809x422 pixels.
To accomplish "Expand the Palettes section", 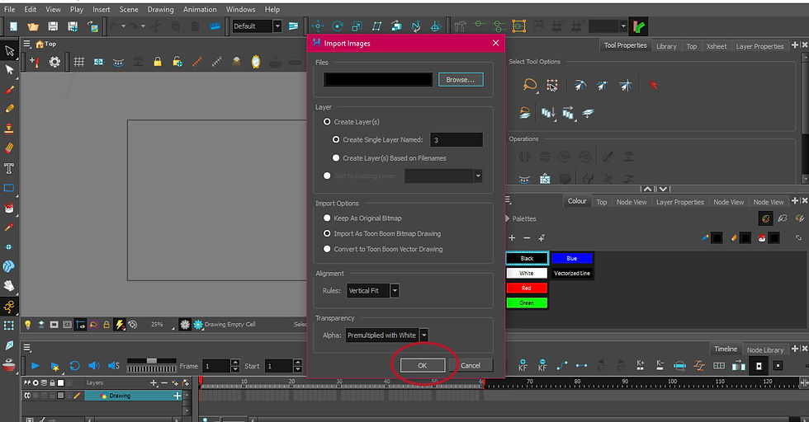I will (507, 219).
